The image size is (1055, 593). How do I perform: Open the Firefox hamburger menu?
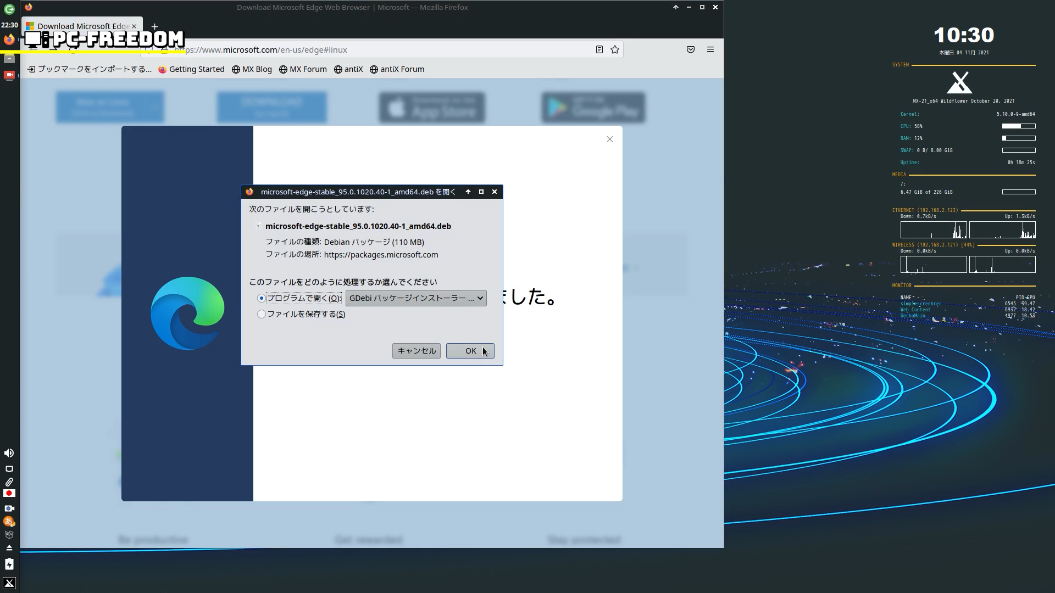pos(710,50)
